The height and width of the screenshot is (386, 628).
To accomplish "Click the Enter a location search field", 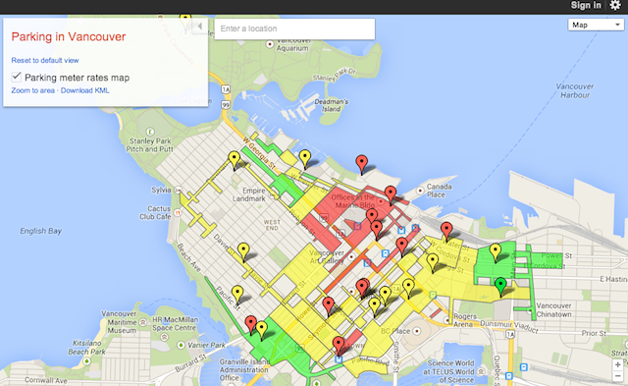I will pos(294,28).
